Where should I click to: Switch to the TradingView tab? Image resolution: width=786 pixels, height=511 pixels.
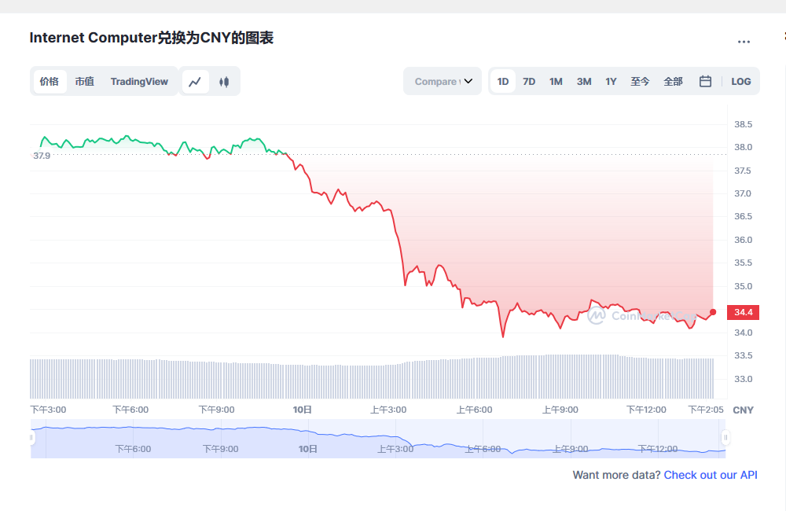(139, 81)
